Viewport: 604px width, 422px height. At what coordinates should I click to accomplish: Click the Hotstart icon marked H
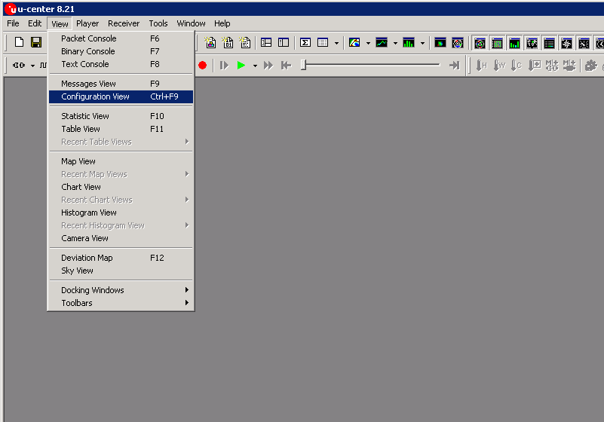482,66
